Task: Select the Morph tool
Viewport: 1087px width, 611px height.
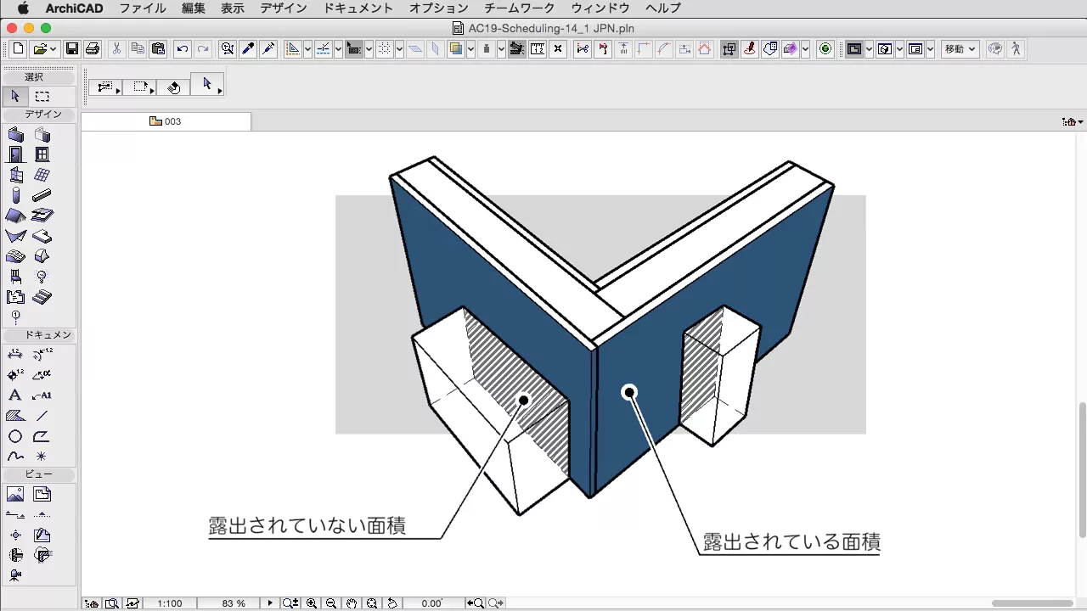Action: (42, 256)
